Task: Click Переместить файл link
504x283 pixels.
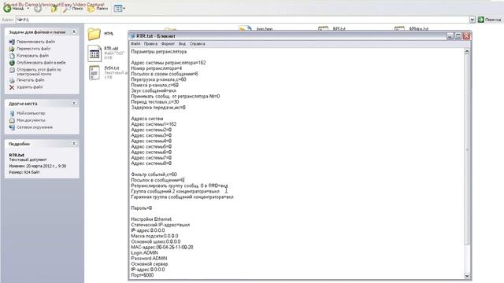Action: [x=33, y=49]
